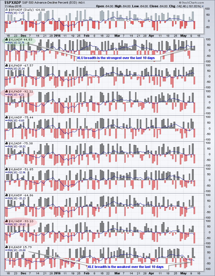Click the $SPXADP chart title
This screenshot has height=276, width=215.
(13, 2)
